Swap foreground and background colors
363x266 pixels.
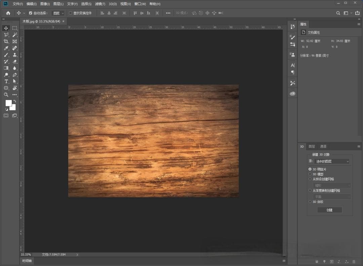tap(15, 101)
